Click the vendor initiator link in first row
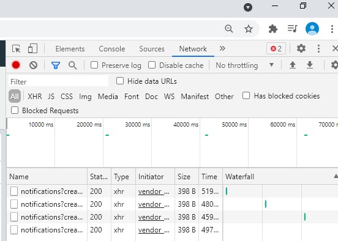 pyautogui.click(x=154, y=191)
